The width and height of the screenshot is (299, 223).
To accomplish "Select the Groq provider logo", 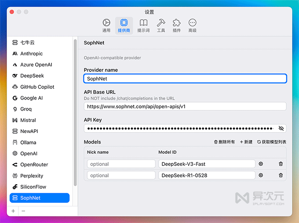I will 15,109.
